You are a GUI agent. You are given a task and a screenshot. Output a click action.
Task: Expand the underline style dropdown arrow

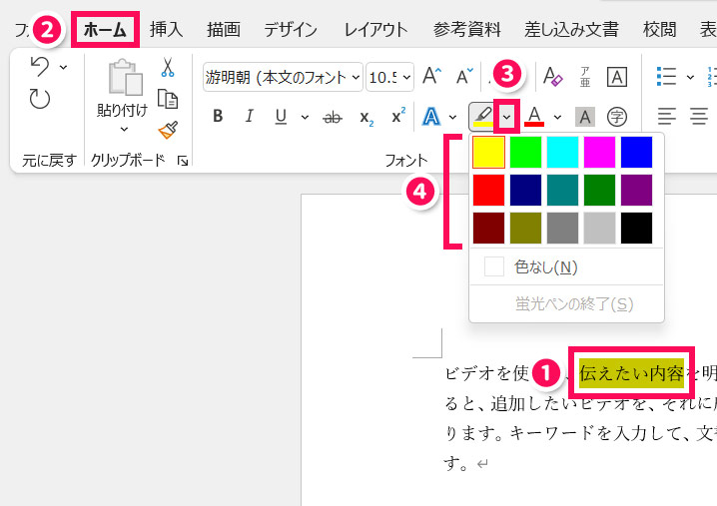coord(305,118)
